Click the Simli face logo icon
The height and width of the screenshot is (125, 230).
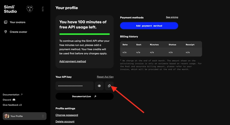30,9
